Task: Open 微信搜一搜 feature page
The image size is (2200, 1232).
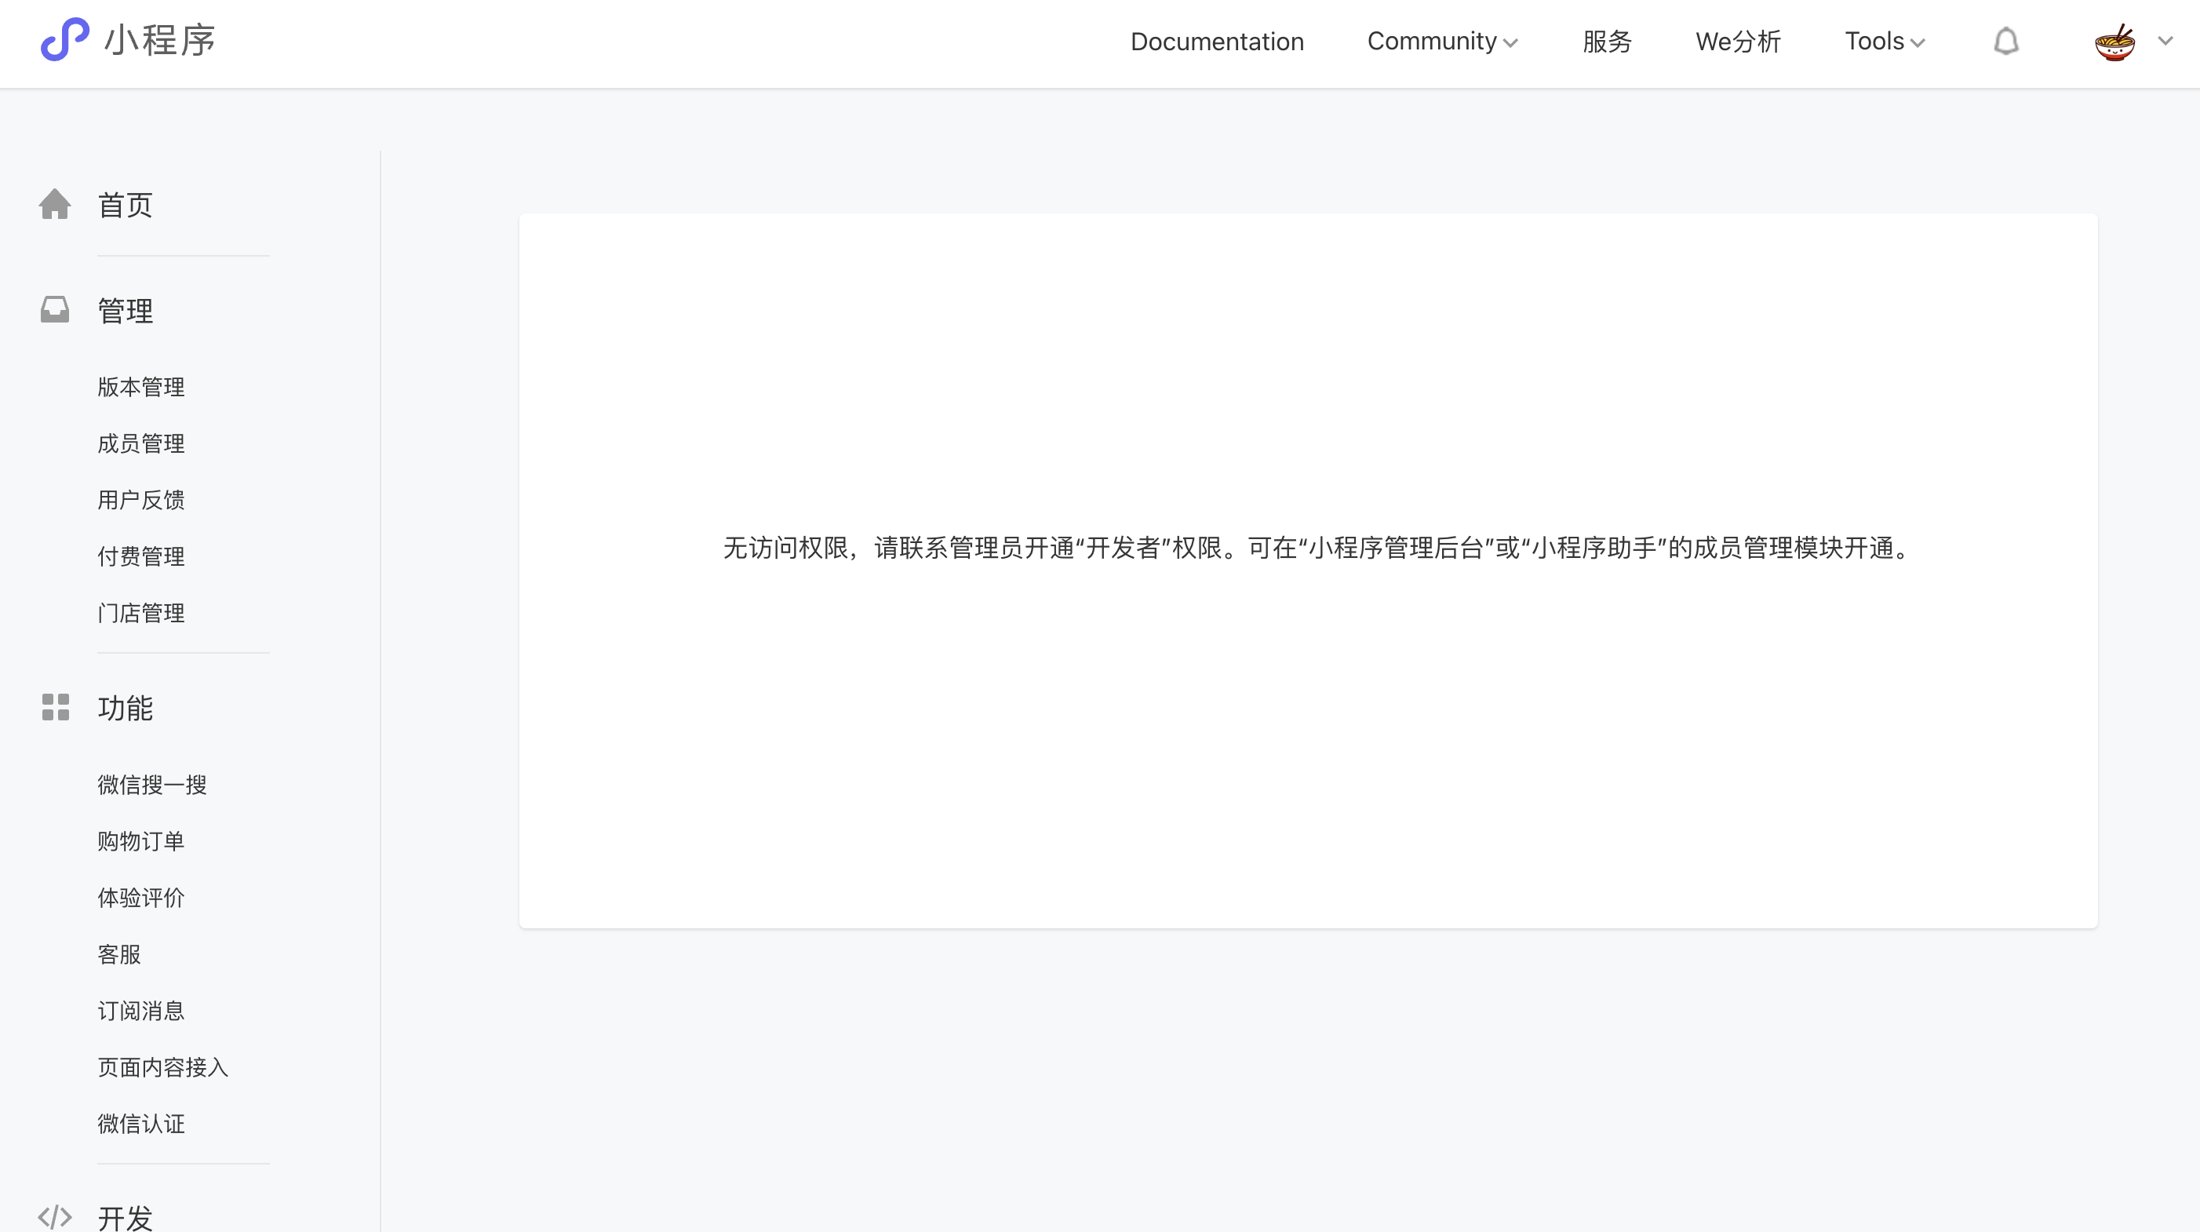Action: point(152,785)
